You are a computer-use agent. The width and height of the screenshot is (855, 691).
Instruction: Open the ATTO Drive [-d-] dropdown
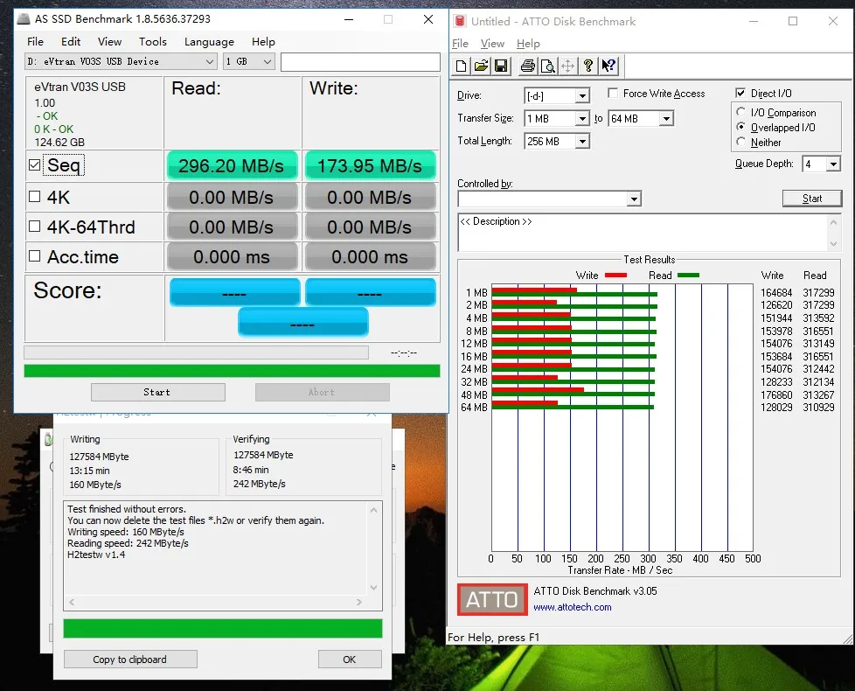tap(557, 95)
